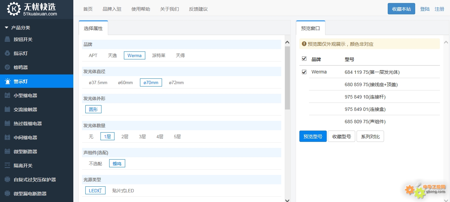Screen dimensions: 450x202
Task: Click the 指示灯 sidebar icon
Action: click(x=7, y=53)
